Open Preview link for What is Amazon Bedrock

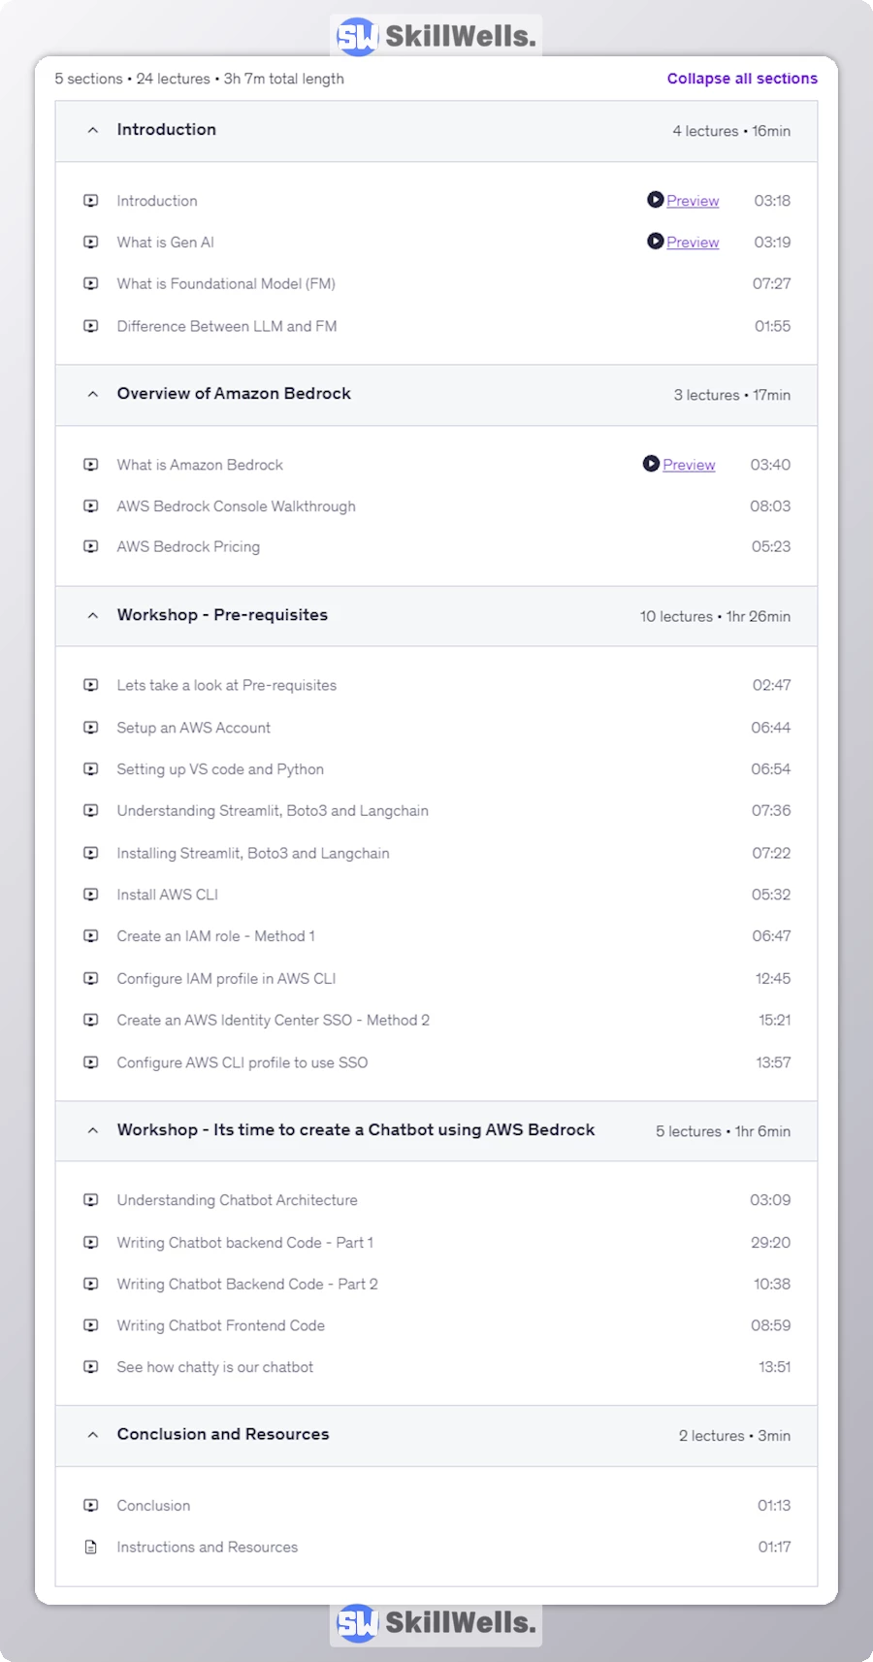pyautogui.click(x=689, y=465)
